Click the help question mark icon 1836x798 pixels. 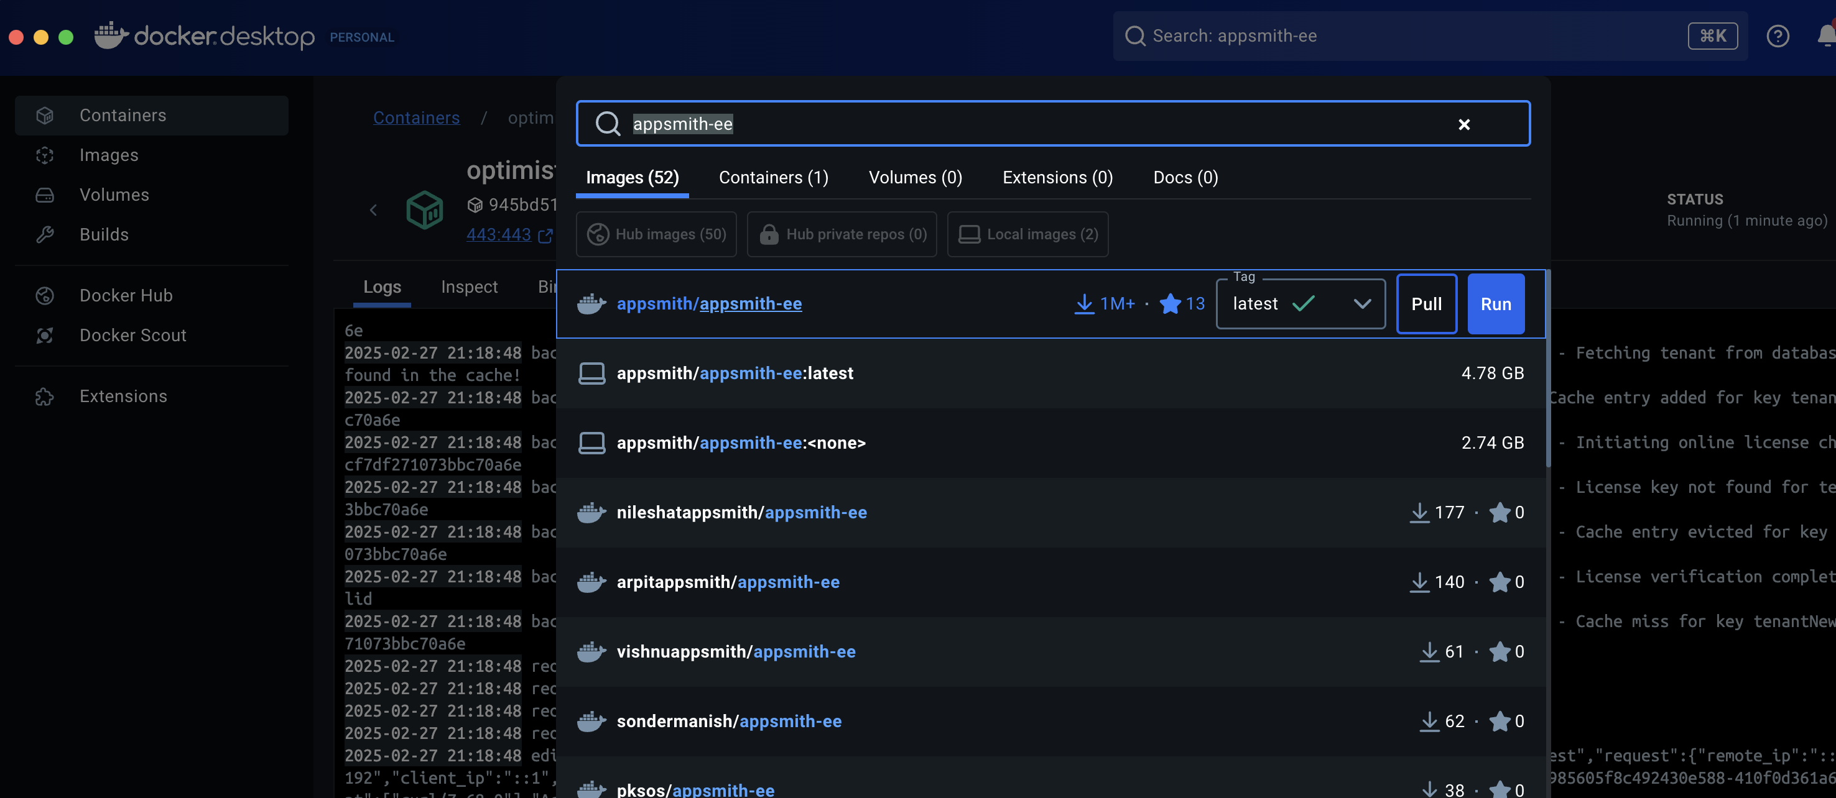[1778, 36]
